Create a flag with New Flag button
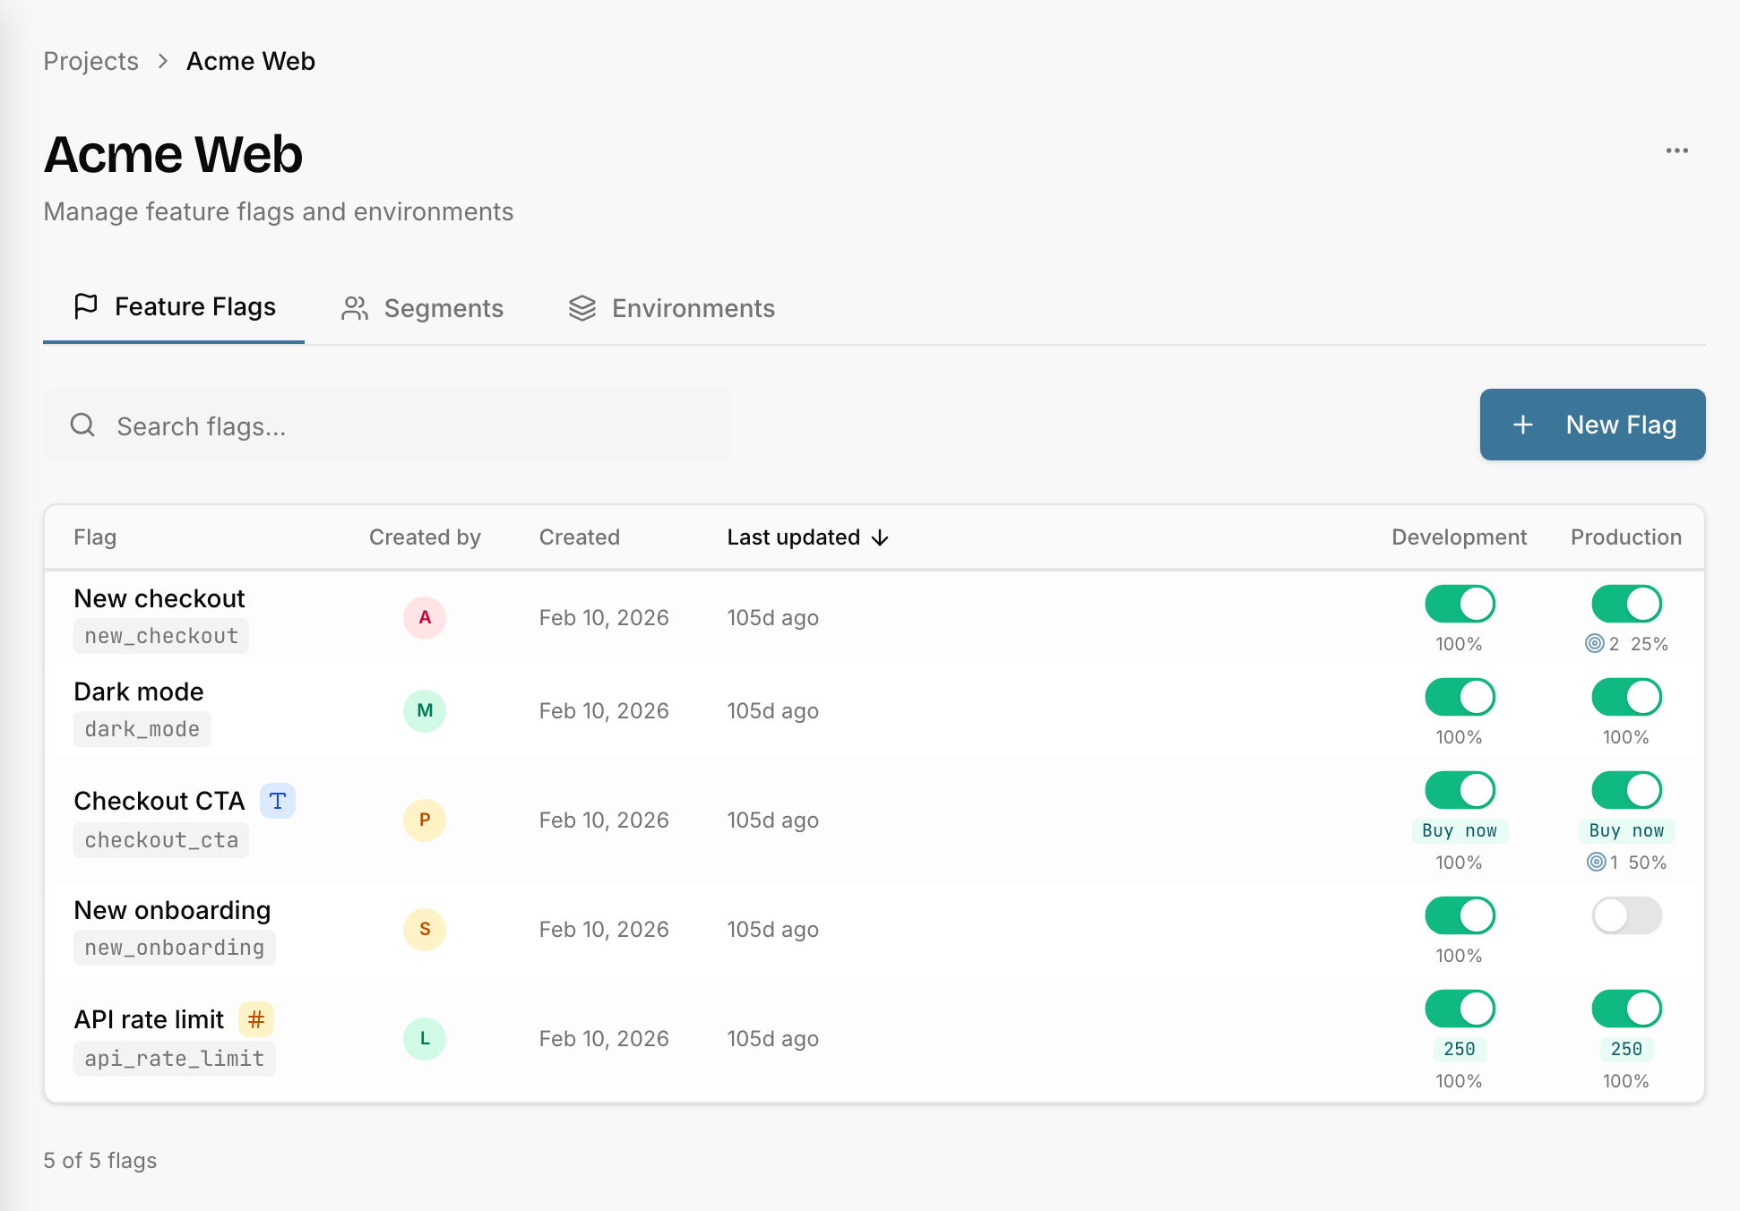This screenshot has width=1740, height=1211. tap(1592, 425)
